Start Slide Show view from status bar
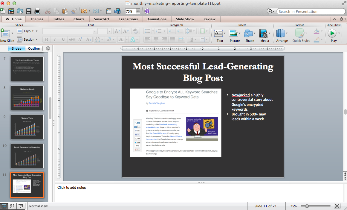The width and height of the screenshot is (347, 210). pos(21,206)
